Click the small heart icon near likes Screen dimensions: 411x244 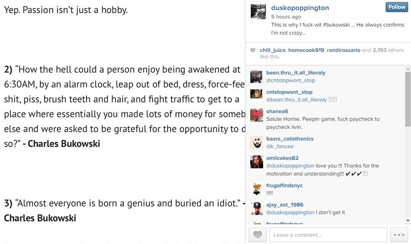point(253,50)
